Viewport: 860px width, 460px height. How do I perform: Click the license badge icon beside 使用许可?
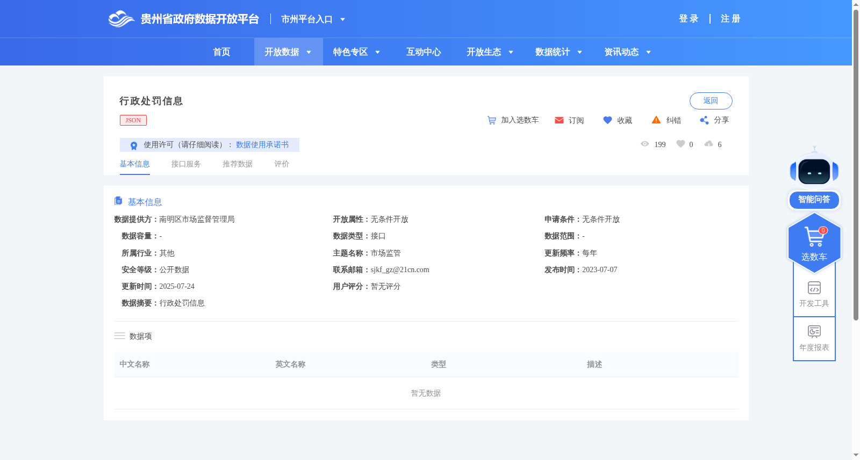coord(134,145)
